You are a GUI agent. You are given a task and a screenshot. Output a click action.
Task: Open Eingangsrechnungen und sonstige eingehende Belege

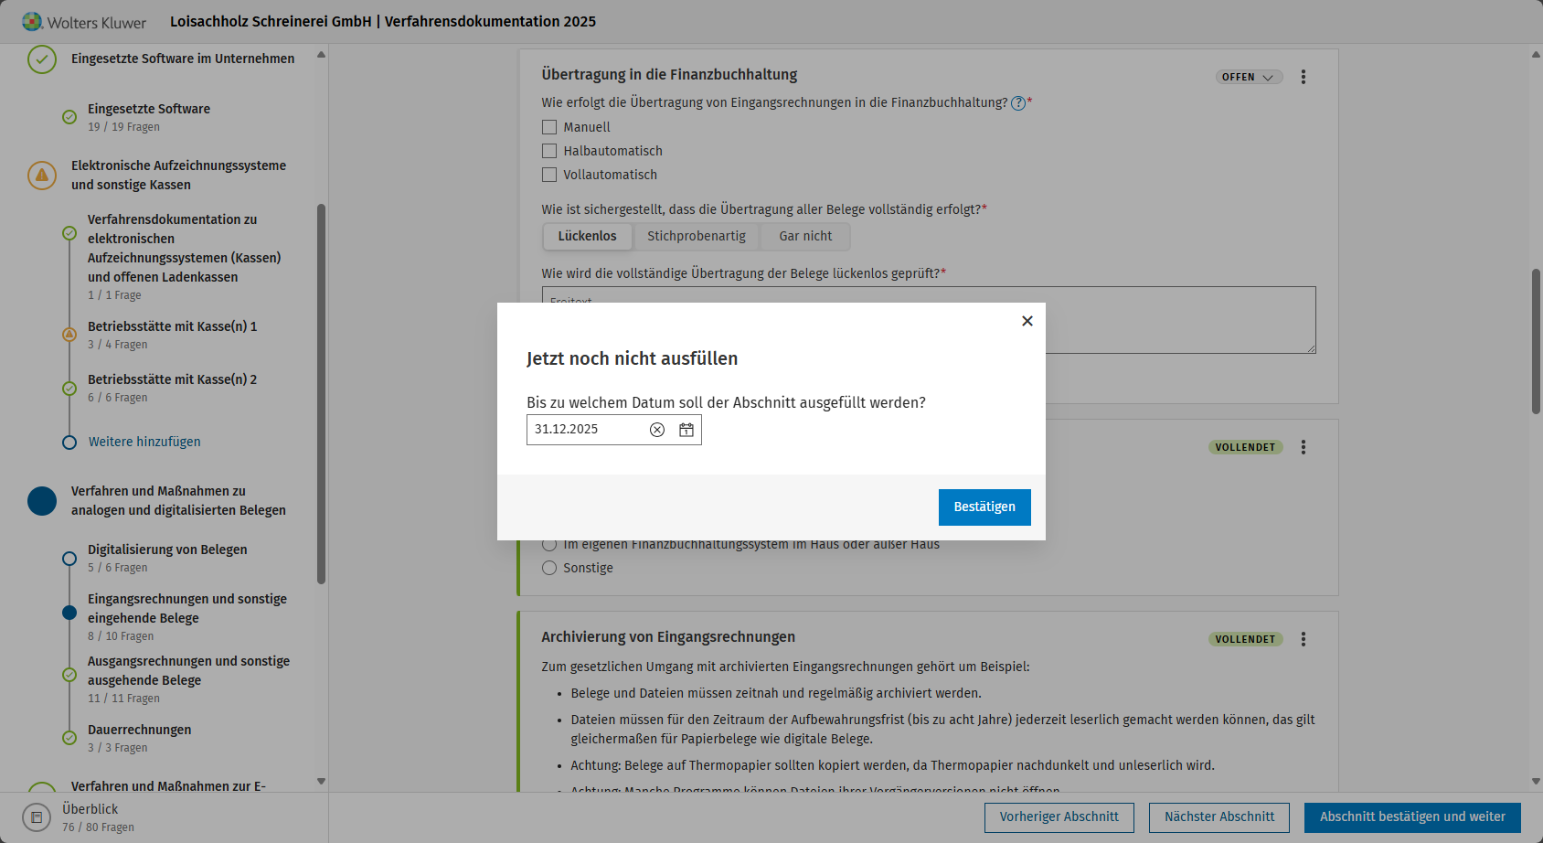pos(187,617)
